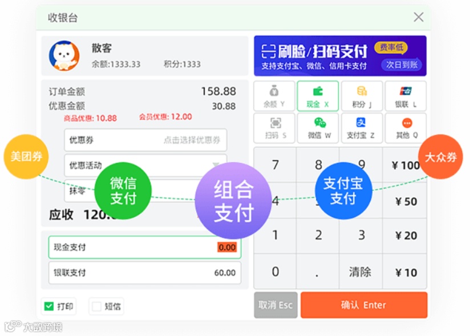
Task: Click the 会员优惠: 12.00 text
Action: click(165, 117)
